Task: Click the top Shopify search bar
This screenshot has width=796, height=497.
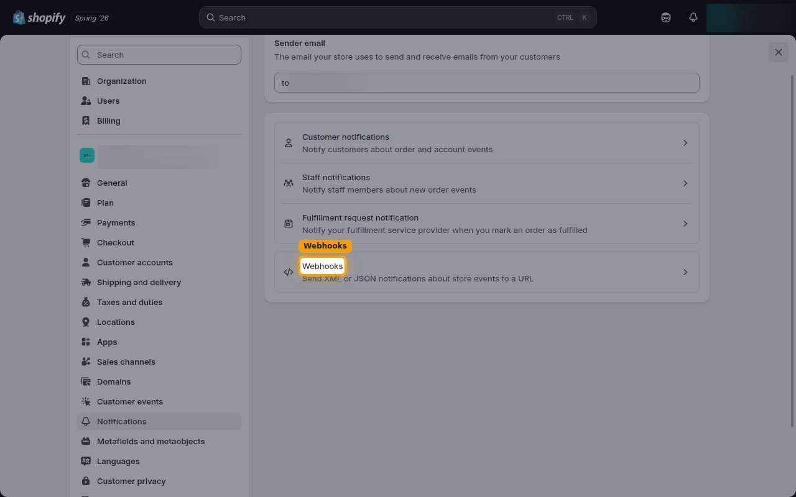Action: (x=398, y=17)
